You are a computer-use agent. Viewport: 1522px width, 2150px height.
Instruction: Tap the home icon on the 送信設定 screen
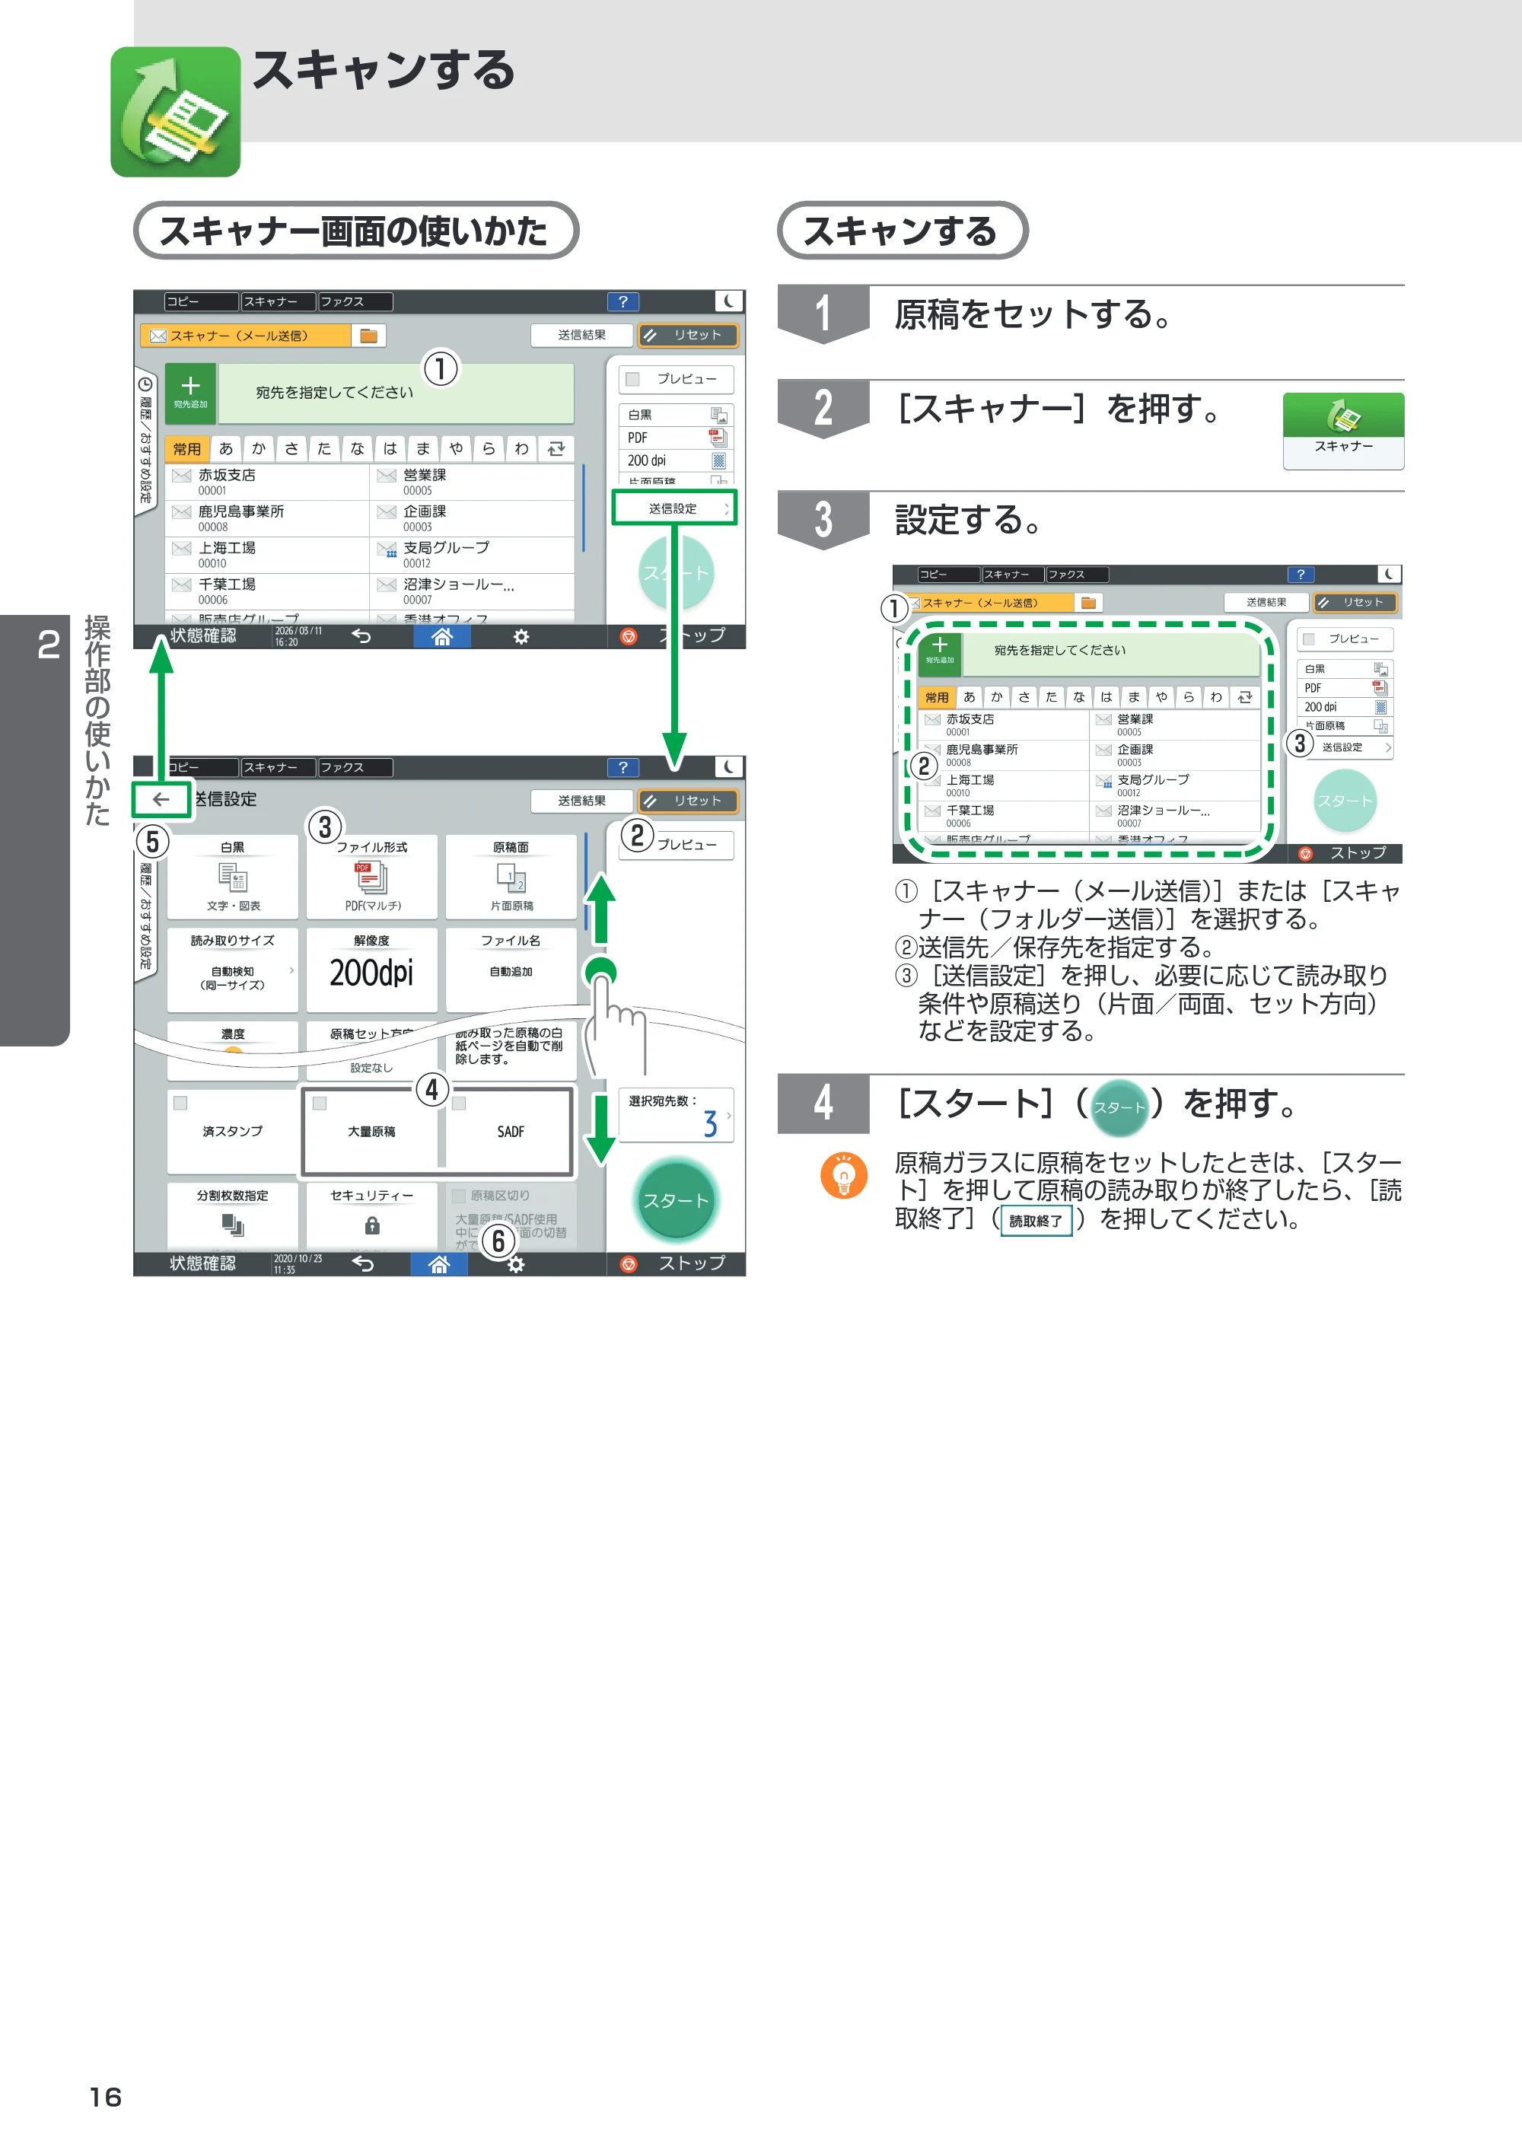[438, 1264]
